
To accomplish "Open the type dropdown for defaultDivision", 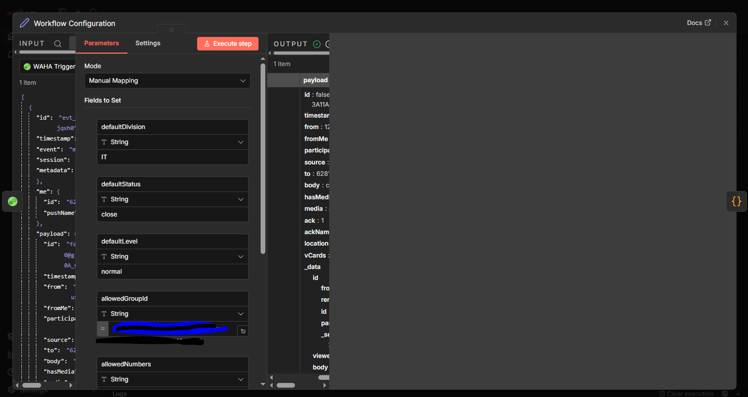I will (173, 142).
